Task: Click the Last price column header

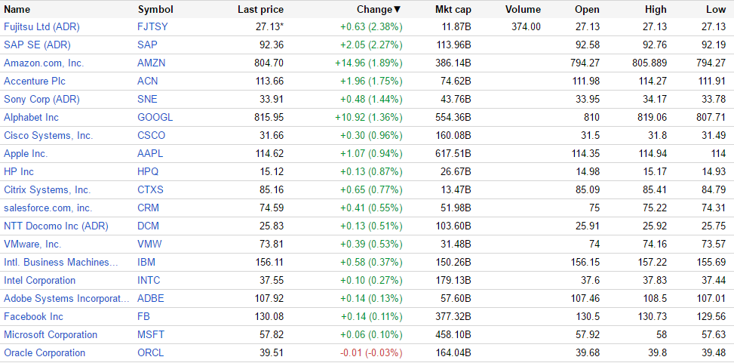Action: point(260,10)
